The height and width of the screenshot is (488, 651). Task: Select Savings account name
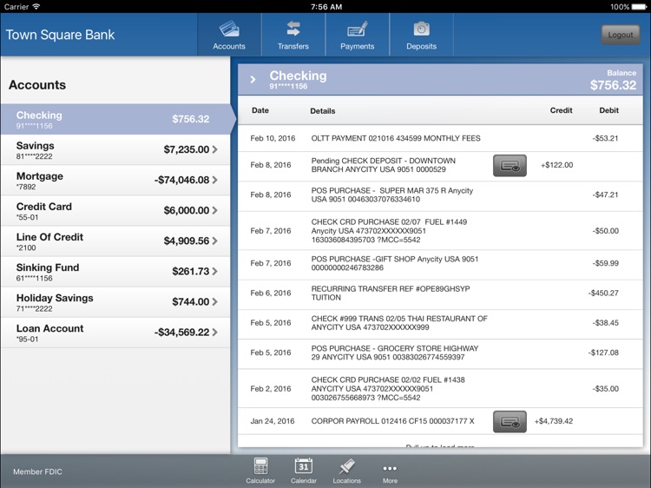pyautogui.click(x=36, y=146)
